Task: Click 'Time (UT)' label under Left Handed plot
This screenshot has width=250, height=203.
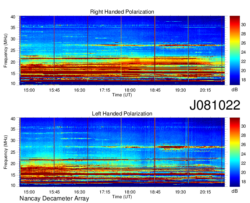Action: pyautogui.click(x=122, y=197)
